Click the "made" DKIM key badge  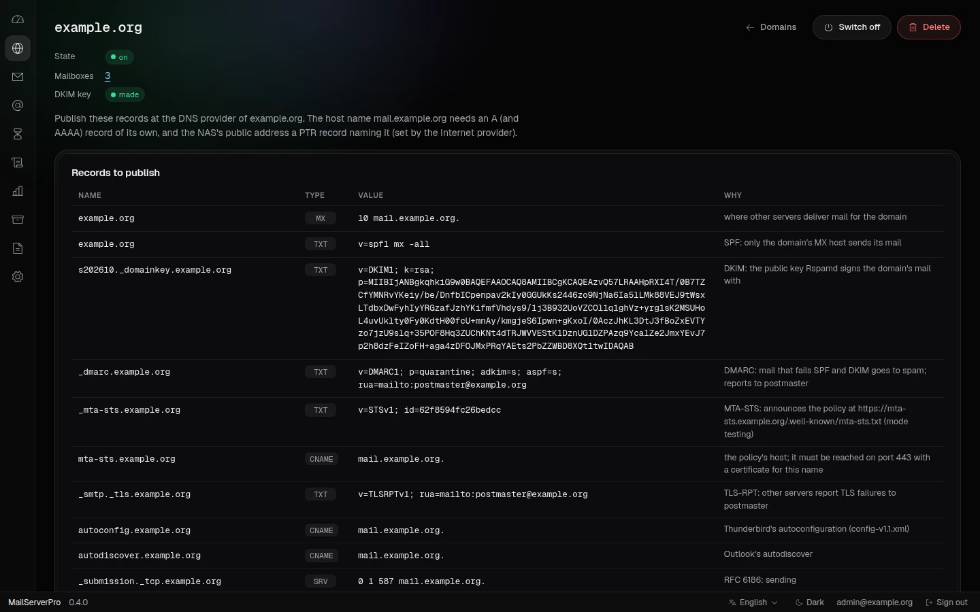[x=125, y=95]
